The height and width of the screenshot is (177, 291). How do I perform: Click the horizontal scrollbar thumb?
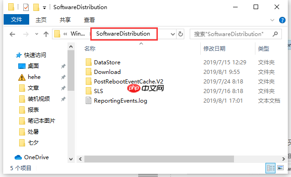point(159,159)
